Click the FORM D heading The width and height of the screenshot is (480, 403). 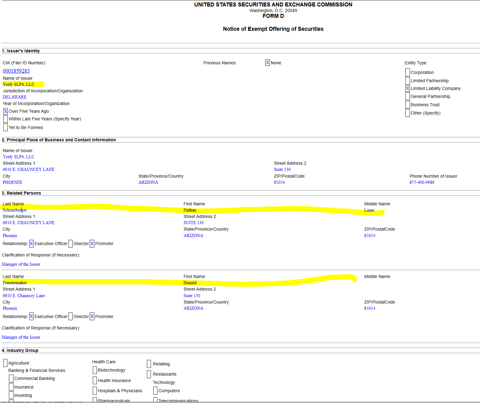pyautogui.click(x=273, y=16)
